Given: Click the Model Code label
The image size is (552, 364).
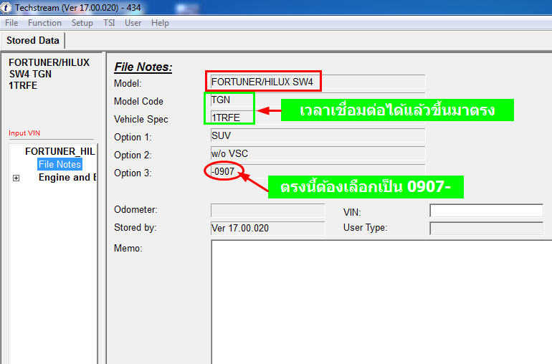Looking at the screenshot, I should pos(138,101).
